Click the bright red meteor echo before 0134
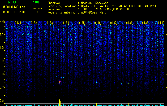The width and height of the screenshot is (167, 106). pyautogui.click(x=60, y=82)
